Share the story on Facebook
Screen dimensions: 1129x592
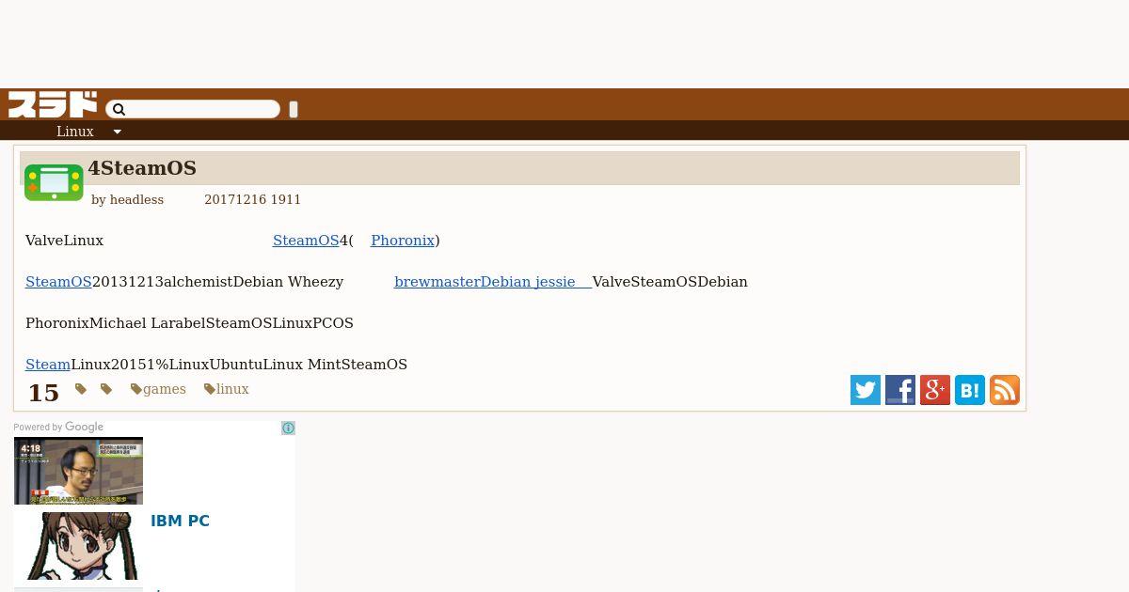pyautogui.click(x=900, y=390)
